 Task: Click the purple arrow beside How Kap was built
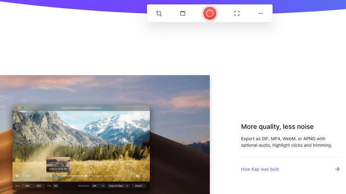[x=337, y=169]
